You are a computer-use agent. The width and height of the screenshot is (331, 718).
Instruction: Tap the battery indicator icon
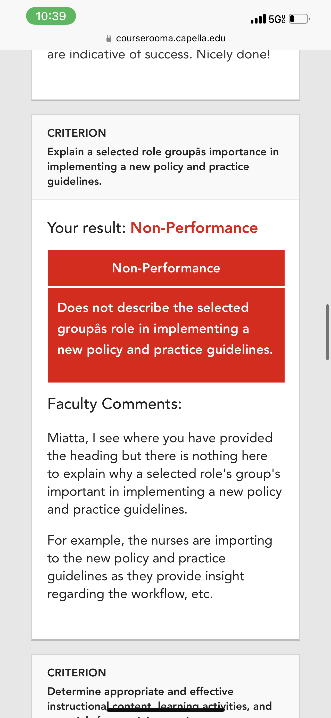(299, 19)
